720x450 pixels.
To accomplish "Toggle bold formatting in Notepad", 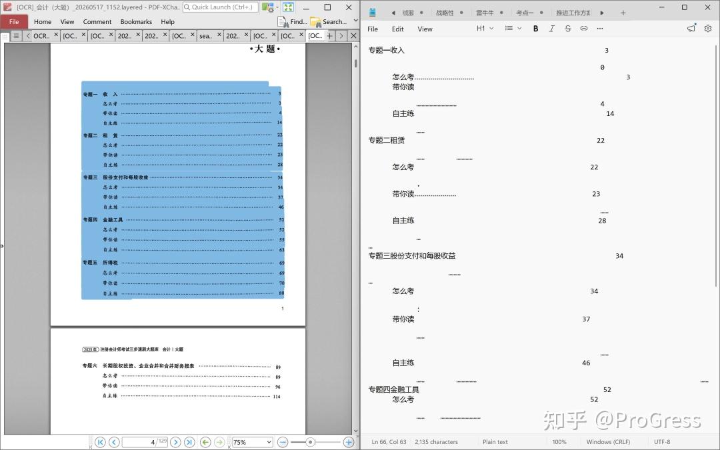I will (x=535, y=29).
